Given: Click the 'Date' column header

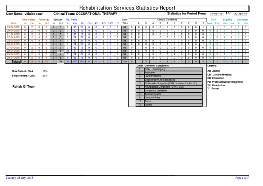Looking at the screenshot, I should (x=14, y=24).
